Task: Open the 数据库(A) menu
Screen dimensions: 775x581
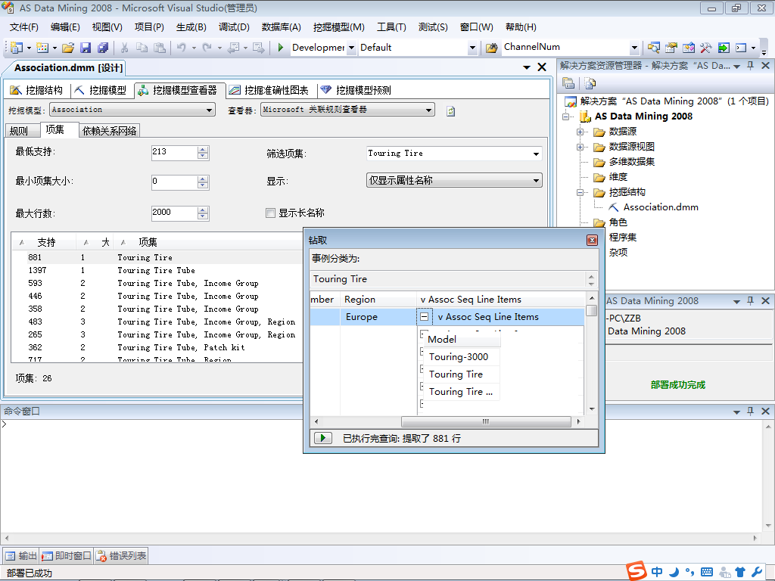Action: pos(282,27)
